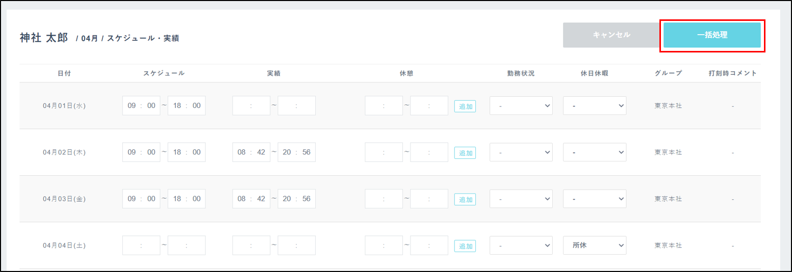Click the 日付 column header
792x272 pixels.
(x=64, y=73)
